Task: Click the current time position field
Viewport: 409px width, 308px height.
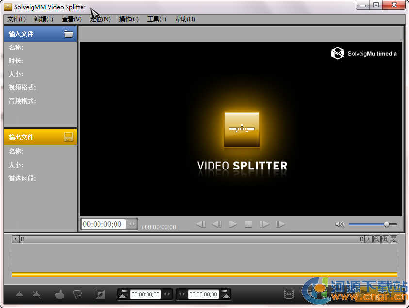Action: (103, 224)
